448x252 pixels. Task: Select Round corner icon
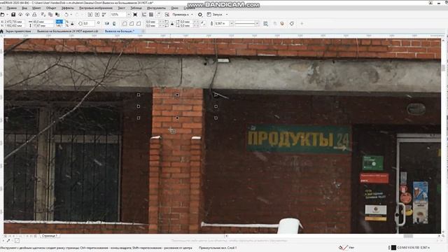(x=125, y=23)
